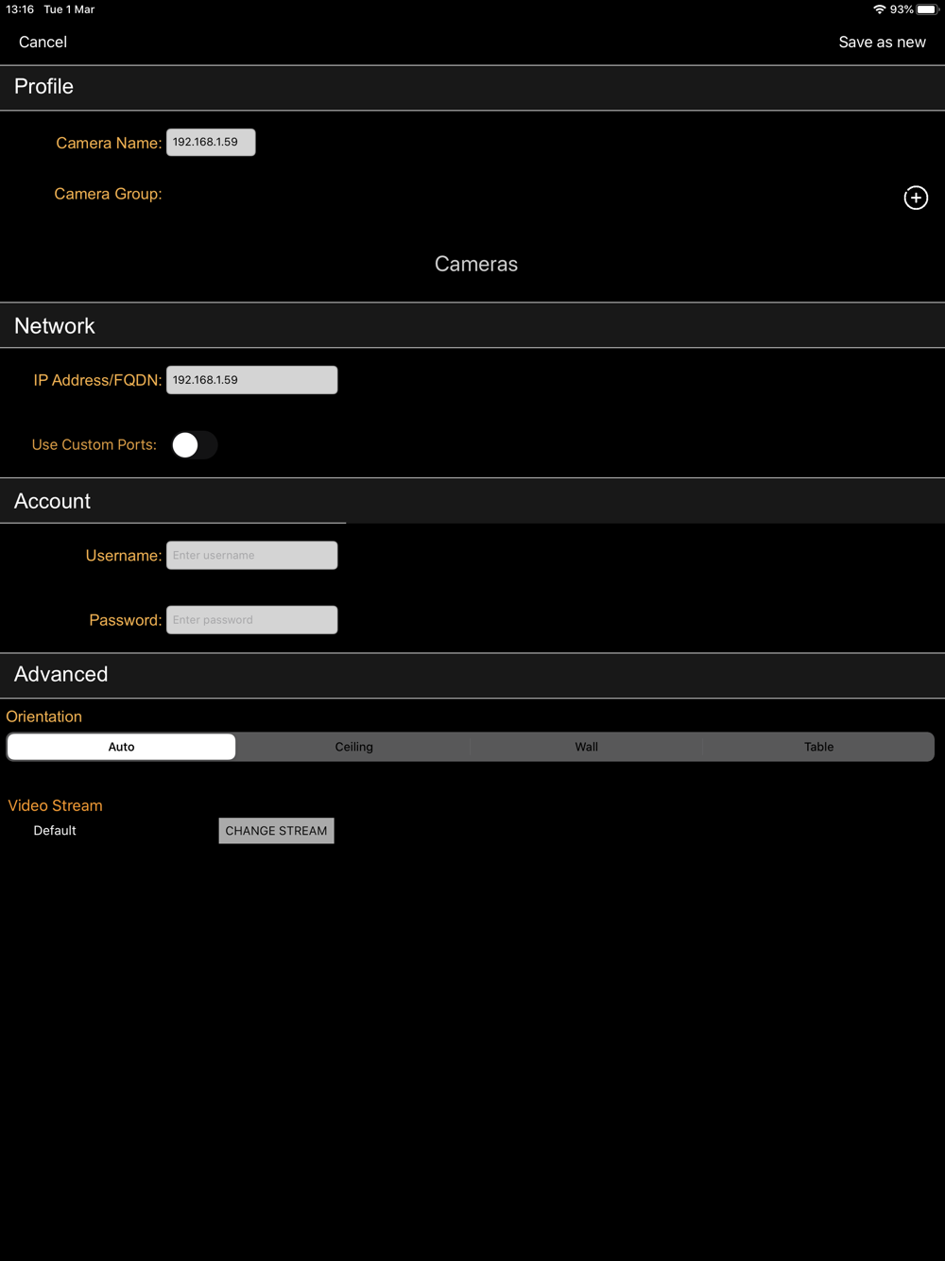Save as new camera profile
945x1261 pixels.
point(883,42)
